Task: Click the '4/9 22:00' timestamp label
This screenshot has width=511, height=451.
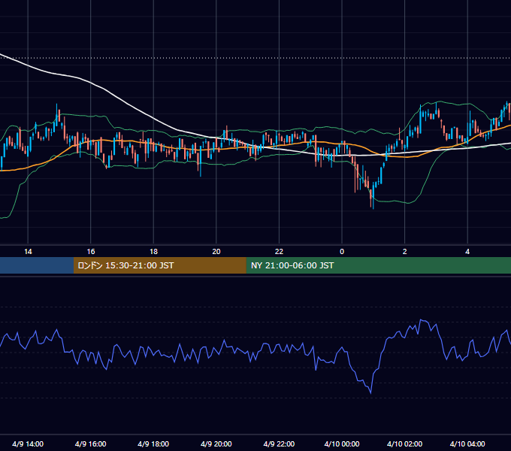Action: tap(279, 443)
